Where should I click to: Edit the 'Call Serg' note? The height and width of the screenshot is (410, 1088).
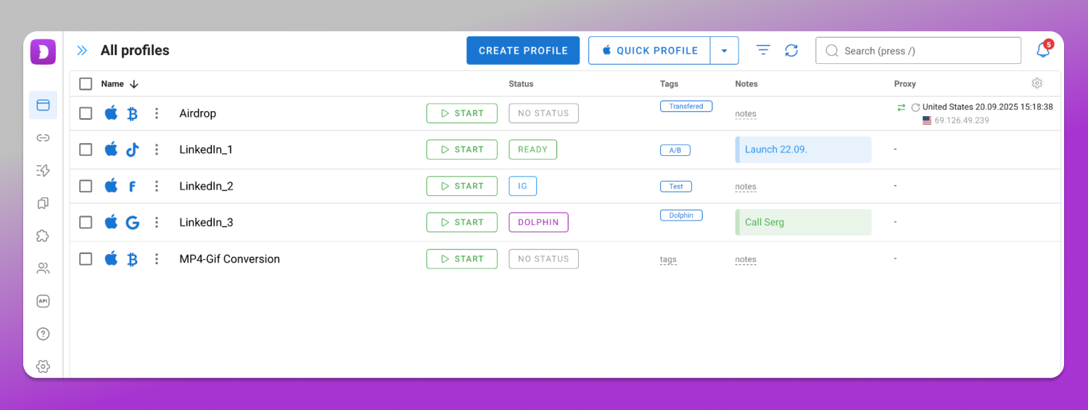click(x=803, y=222)
